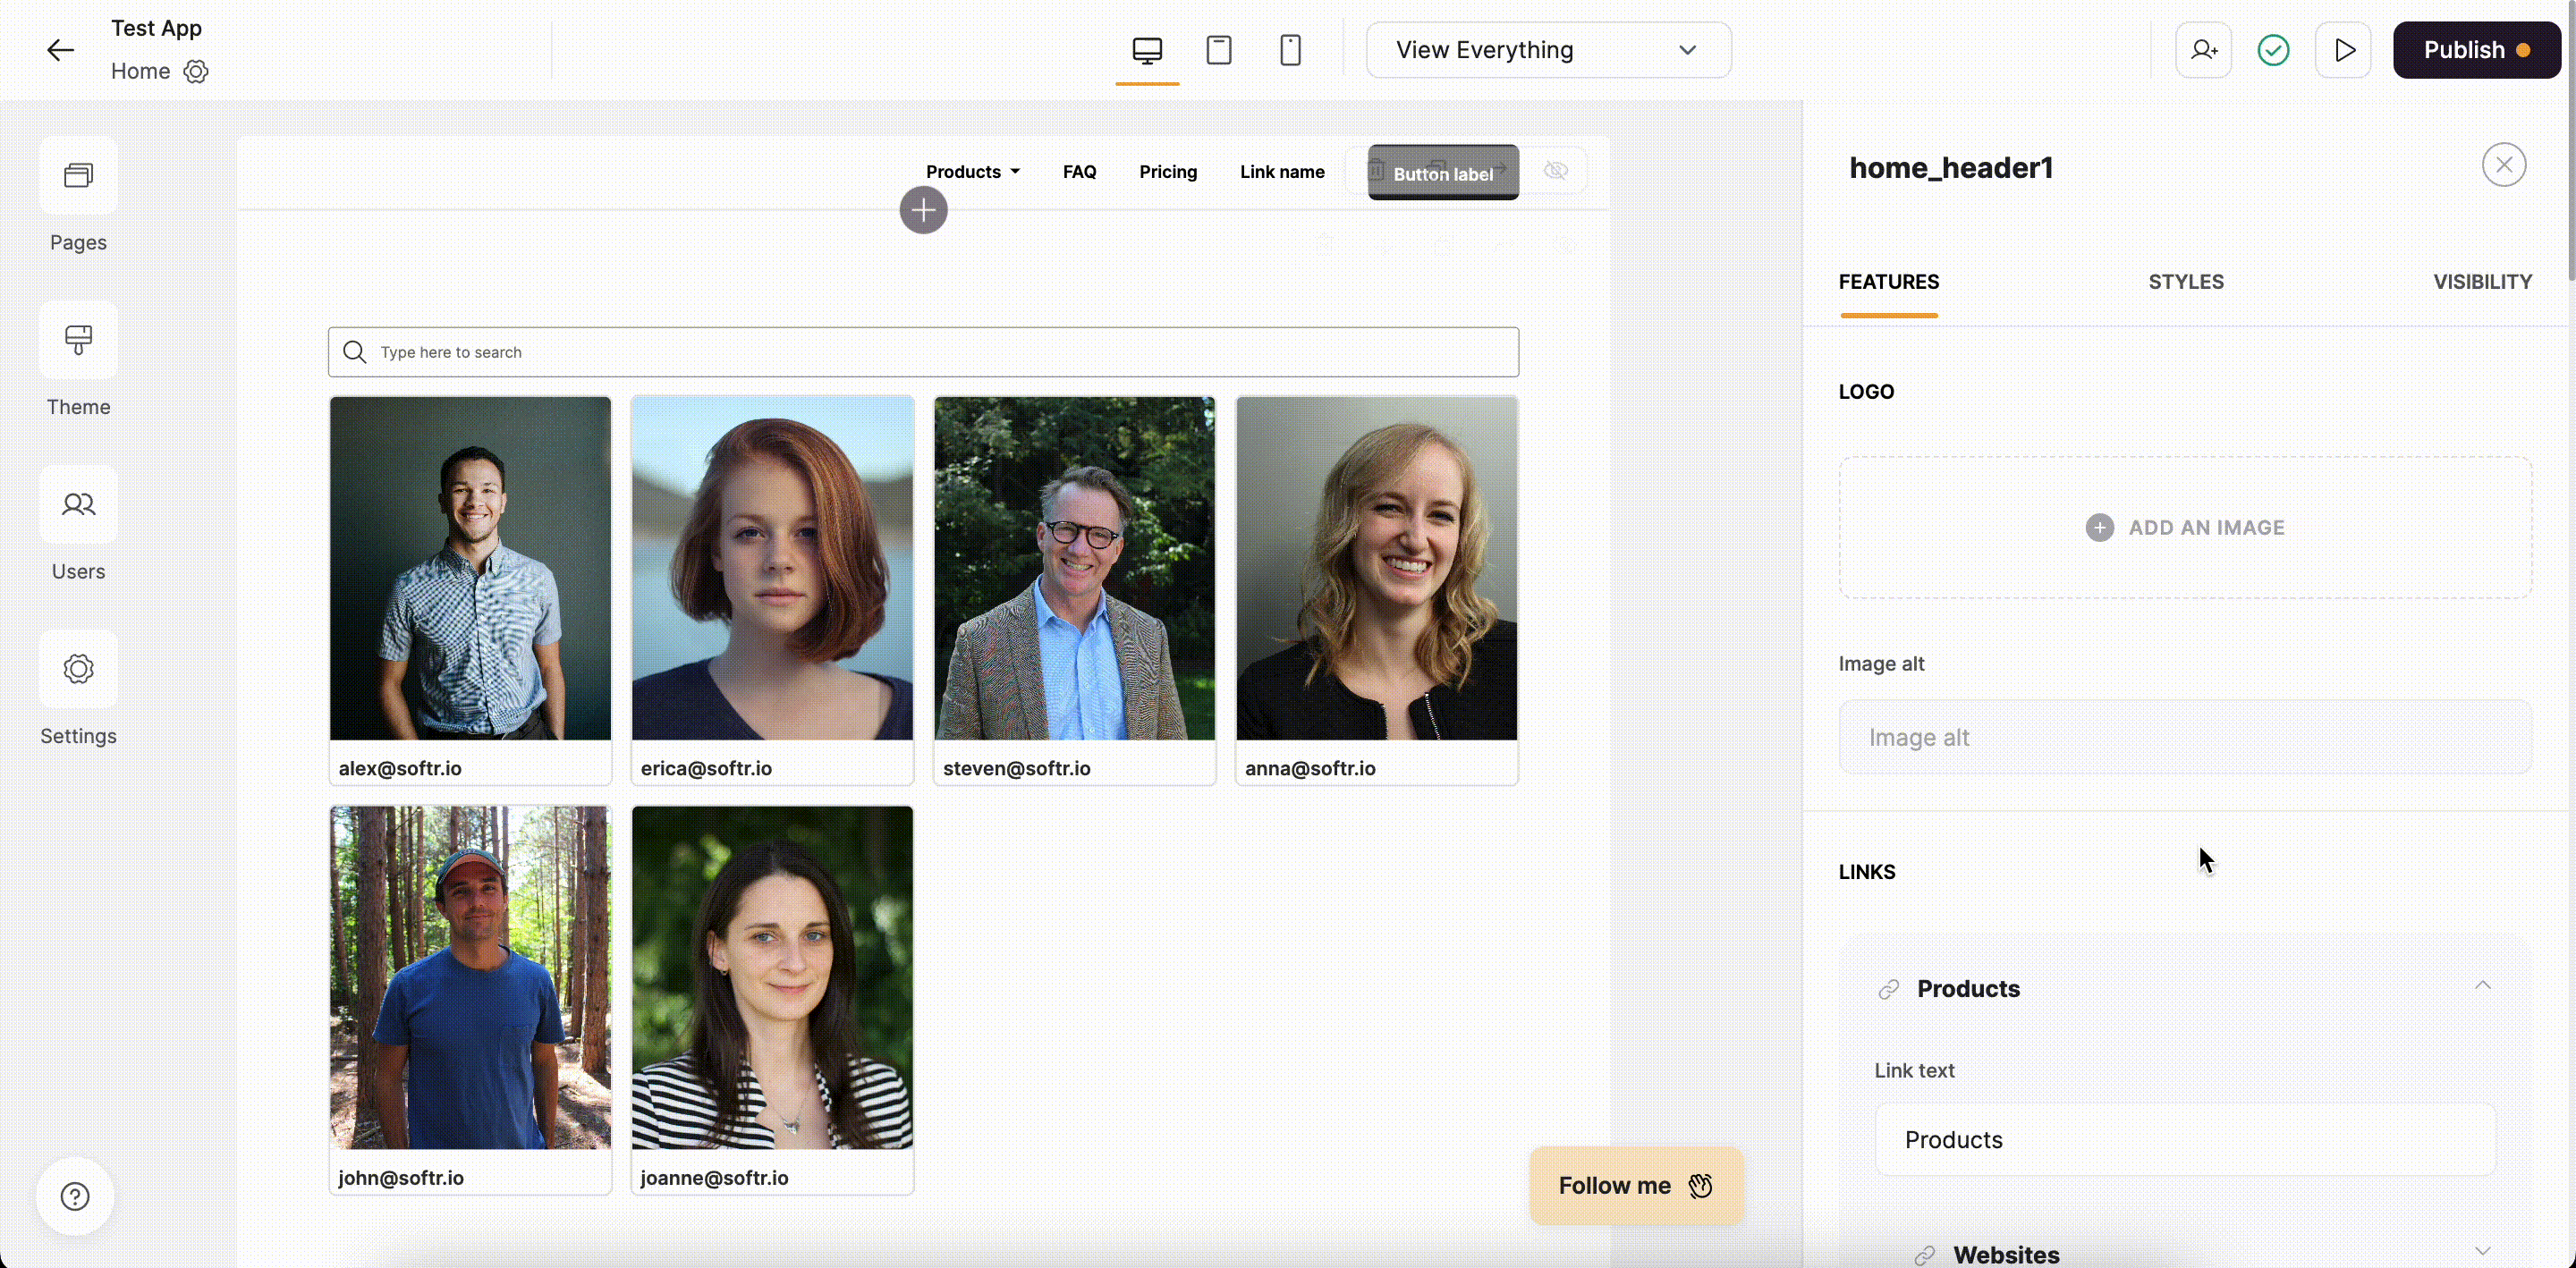Click the Type here to search field
Image resolution: width=2576 pixels, height=1268 pixels.
pos(922,351)
